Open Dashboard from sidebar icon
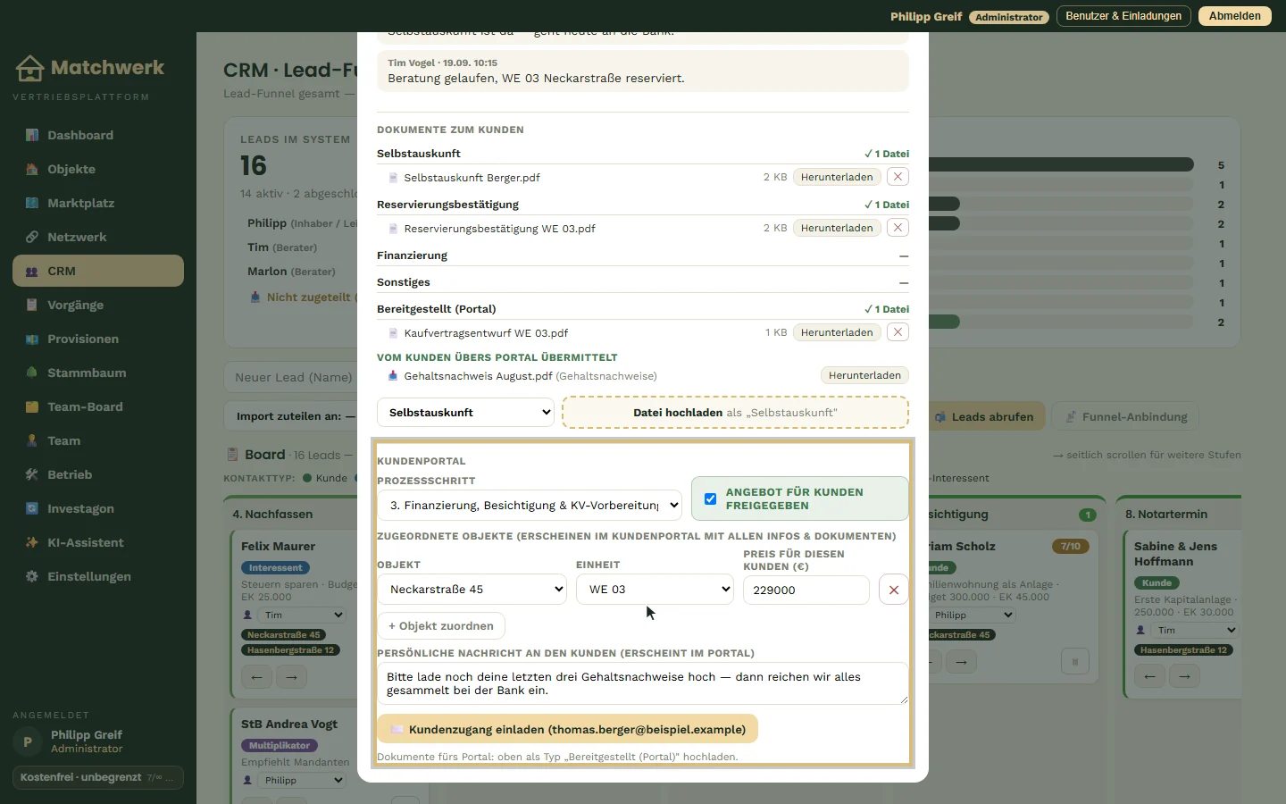Screen dimensions: 1286x804 32,135
